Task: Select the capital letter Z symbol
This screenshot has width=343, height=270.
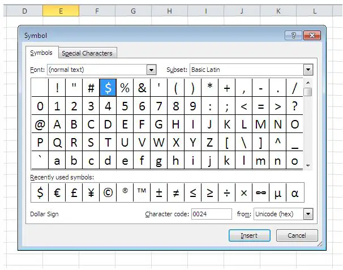Action: click(210, 142)
